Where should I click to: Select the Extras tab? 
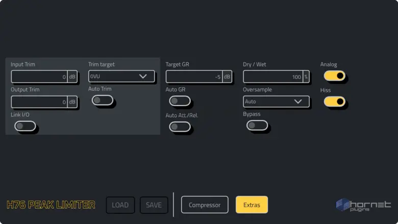point(252,205)
